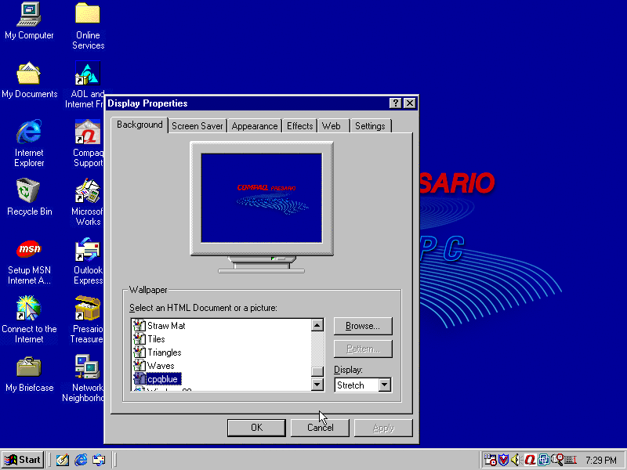Viewport: 627px width, 470px height.
Task: Click the Browse... button for wallpaper
Action: pos(363,326)
